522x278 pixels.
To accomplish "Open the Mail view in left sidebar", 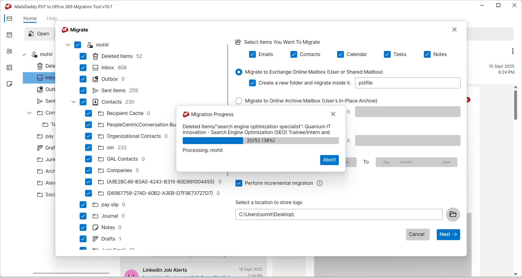I will pyautogui.click(x=10, y=19).
